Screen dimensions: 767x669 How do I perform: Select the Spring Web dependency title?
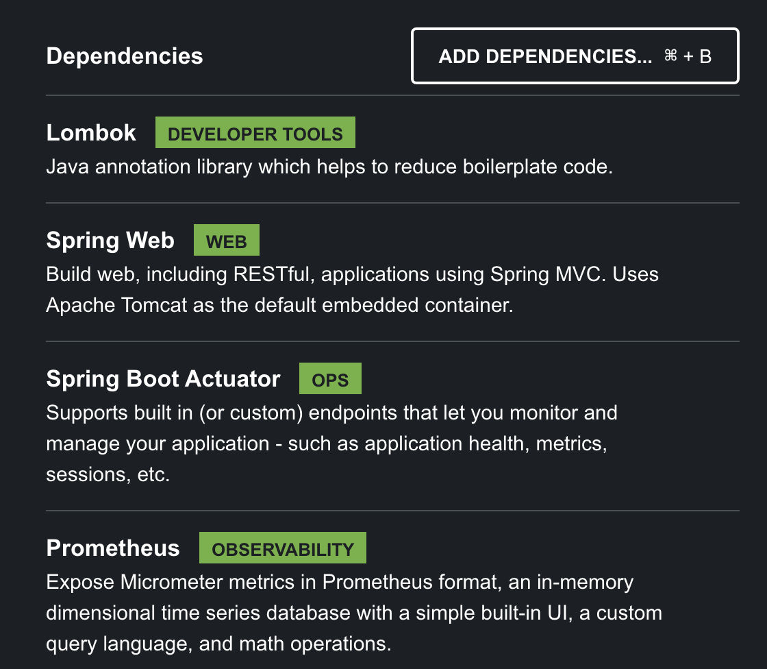click(x=110, y=241)
